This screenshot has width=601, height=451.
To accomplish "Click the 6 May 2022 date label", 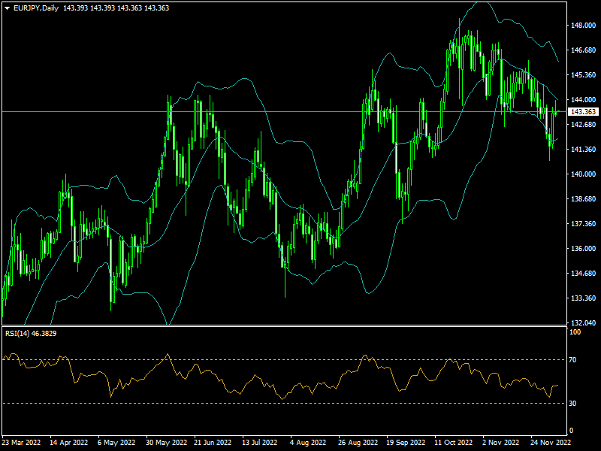I will [x=116, y=443].
